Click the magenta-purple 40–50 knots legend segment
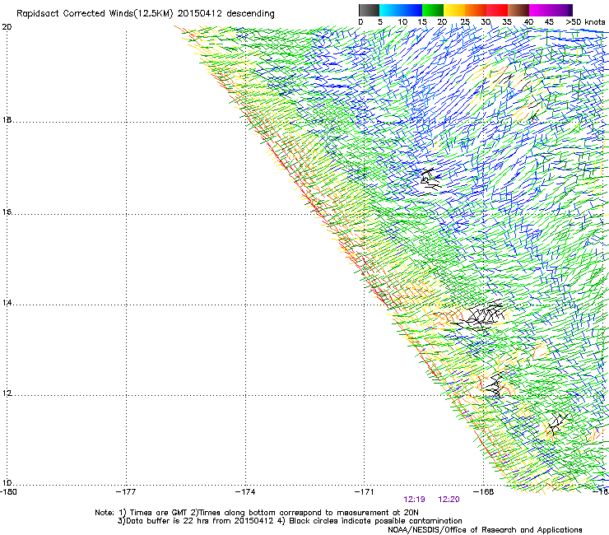The height and width of the screenshot is (535, 609). pos(551,10)
